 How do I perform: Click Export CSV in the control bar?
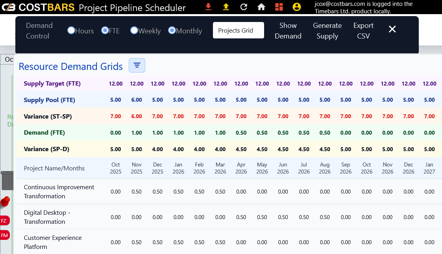363,31
